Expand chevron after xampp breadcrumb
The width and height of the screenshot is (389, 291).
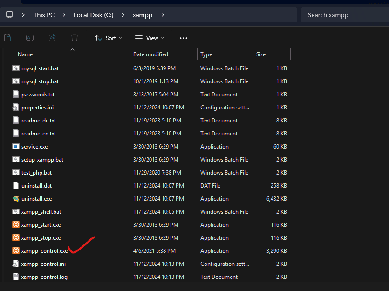(x=163, y=15)
